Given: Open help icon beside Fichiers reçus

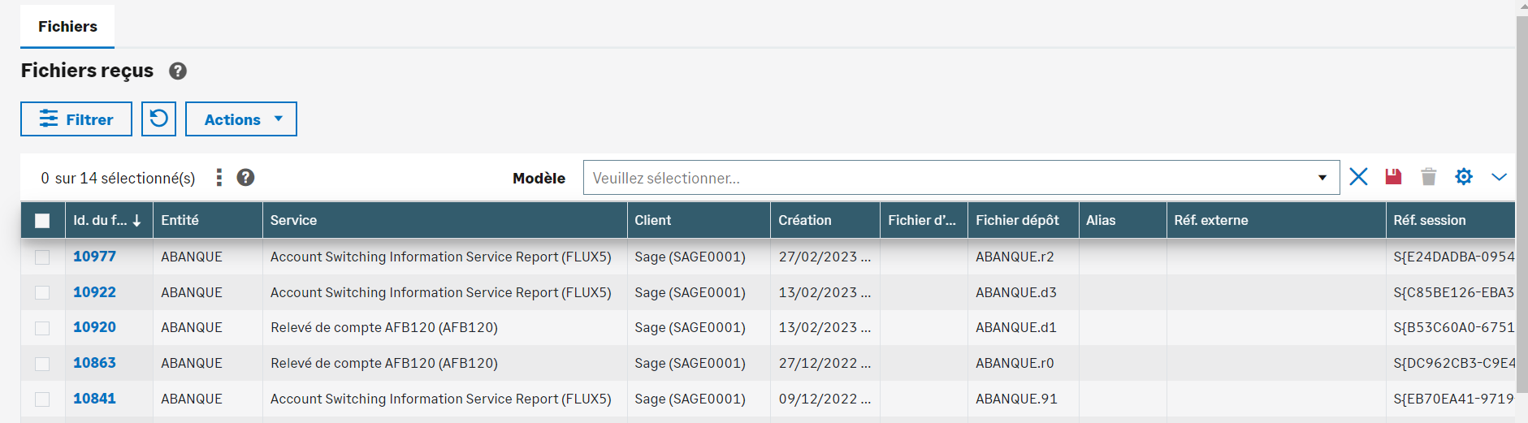Looking at the screenshot, I should coord(178,71).
